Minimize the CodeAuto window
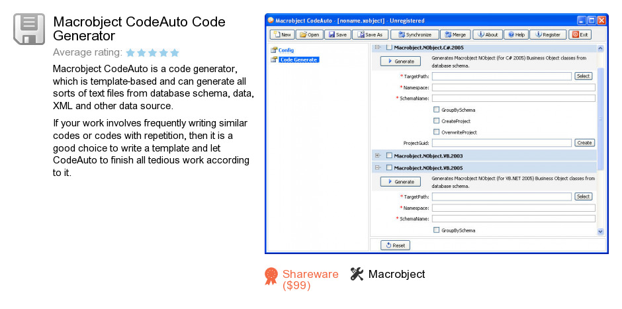This screenshot has width=622, height=309. click(582, 21)
